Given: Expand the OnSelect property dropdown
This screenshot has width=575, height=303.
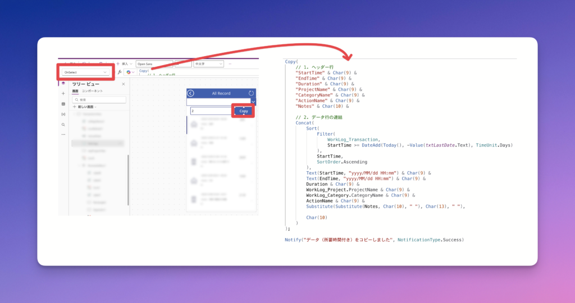Looking at the screenshot, I should point(104,72).
